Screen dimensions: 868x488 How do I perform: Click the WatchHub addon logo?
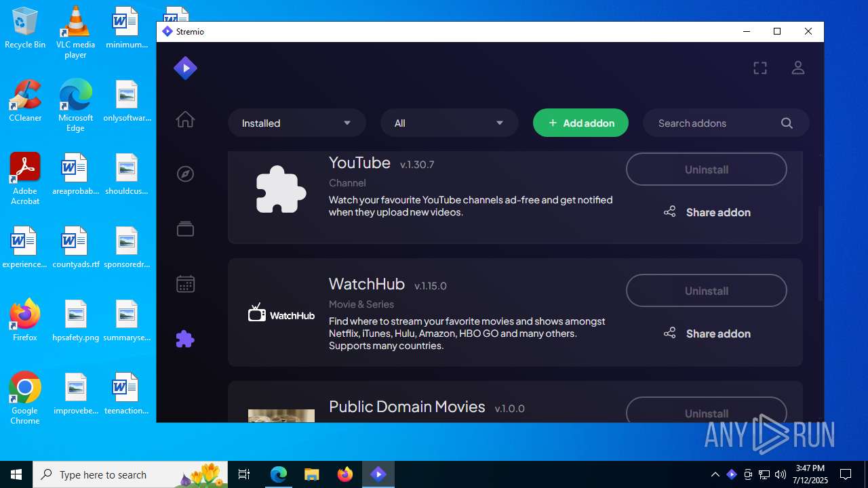pyautogui.click(x=281, y=313)
